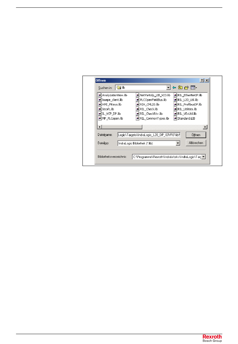Select the RIL_CheckRtv.lib file icon

click(138, 114)
